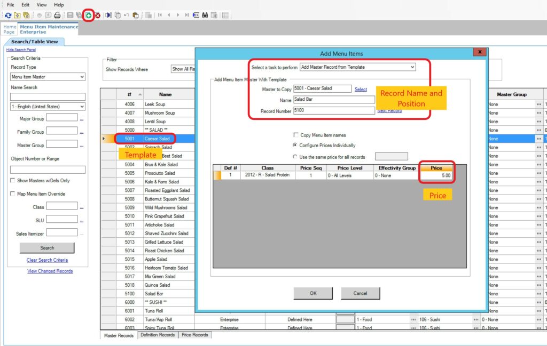Open the Help menu

(59, 5)
